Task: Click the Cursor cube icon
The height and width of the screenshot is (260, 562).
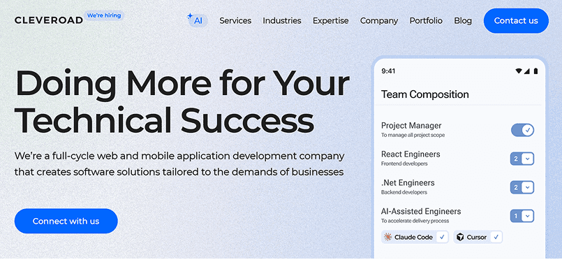Action: click(x=460, y=237)
